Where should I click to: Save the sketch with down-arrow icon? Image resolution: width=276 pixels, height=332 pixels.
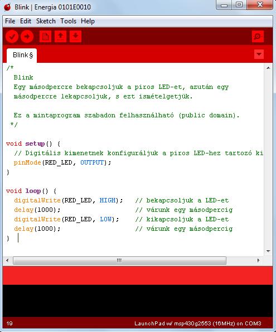coord(76,36)
